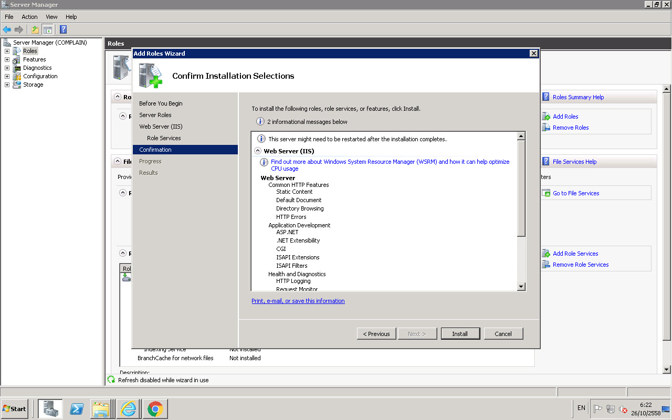The image size is (672, 420).
Task: Click the EN language indicator
Action: pyautogui.click(x=581, y=408)
